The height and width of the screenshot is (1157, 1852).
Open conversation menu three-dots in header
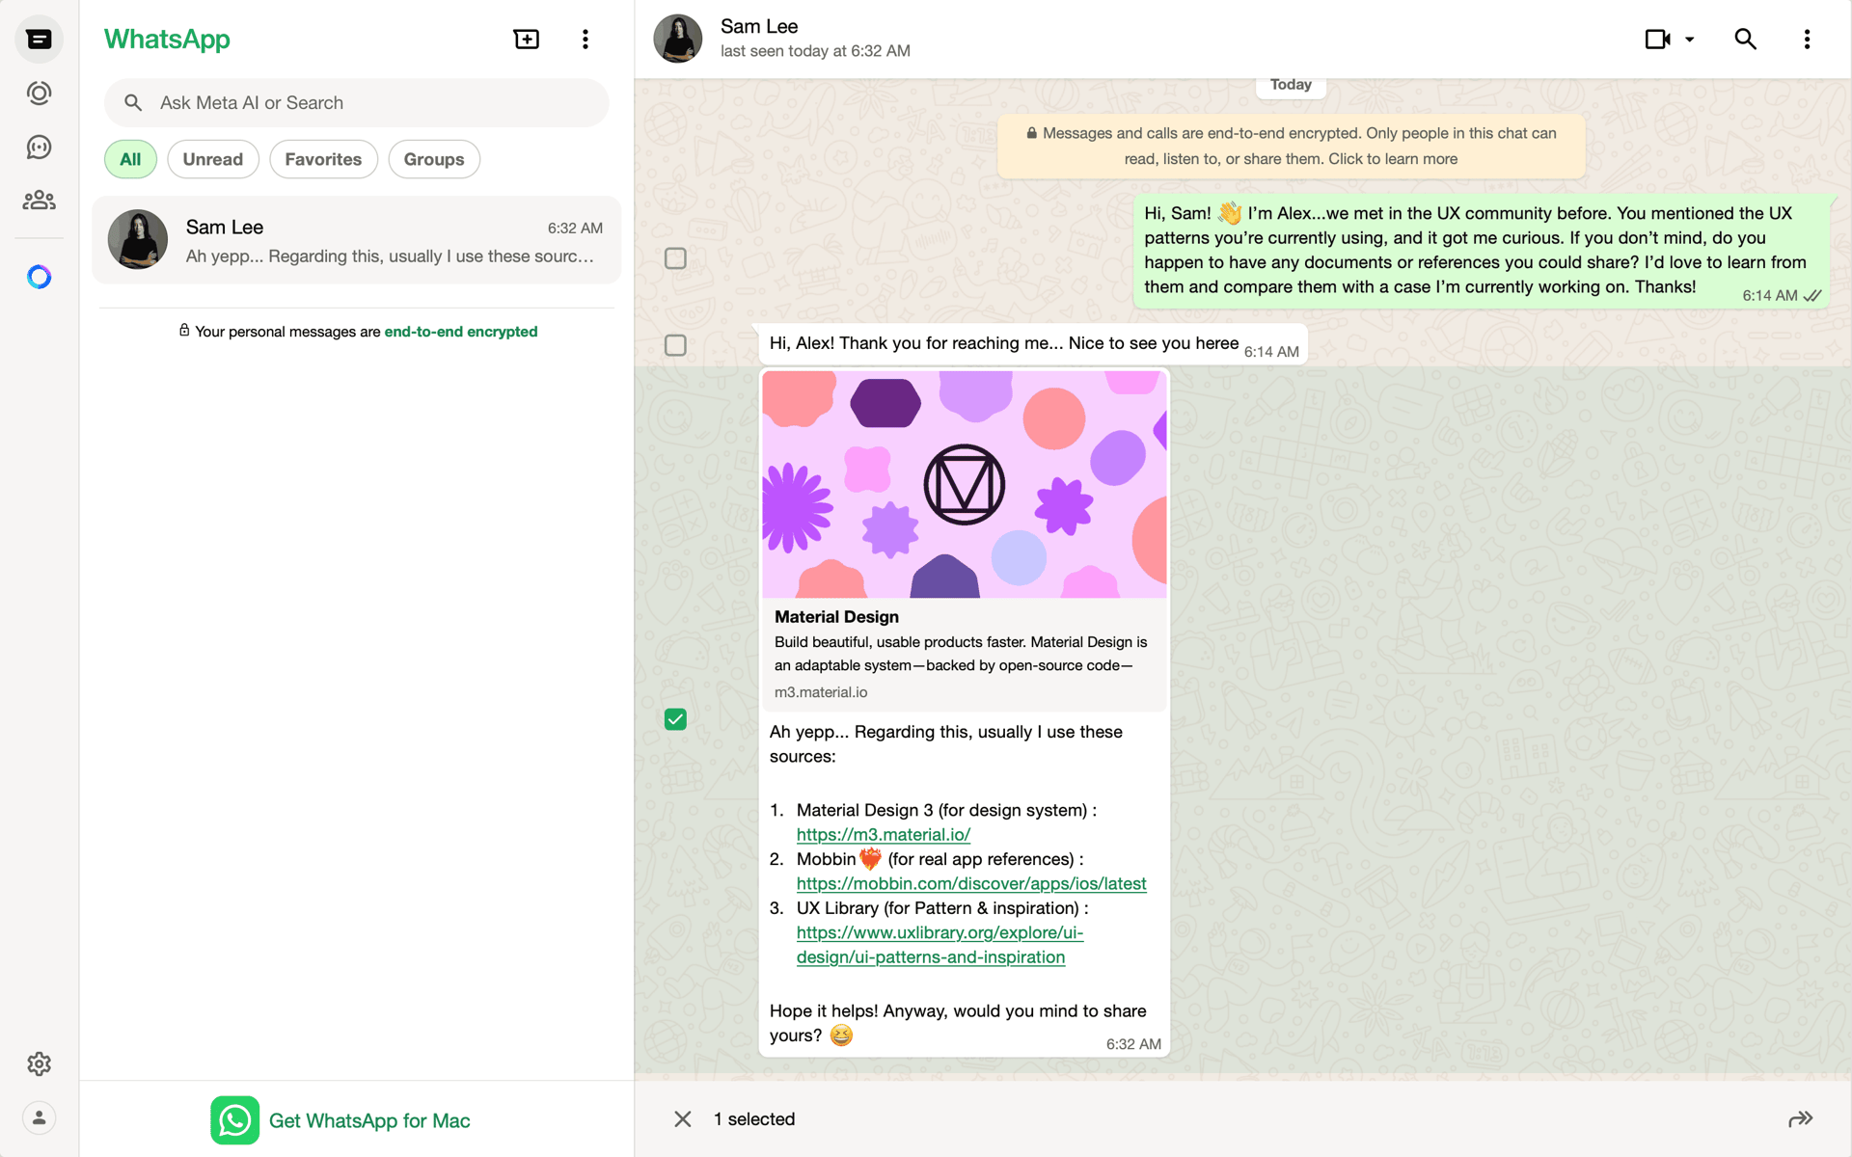point(1807,39)
